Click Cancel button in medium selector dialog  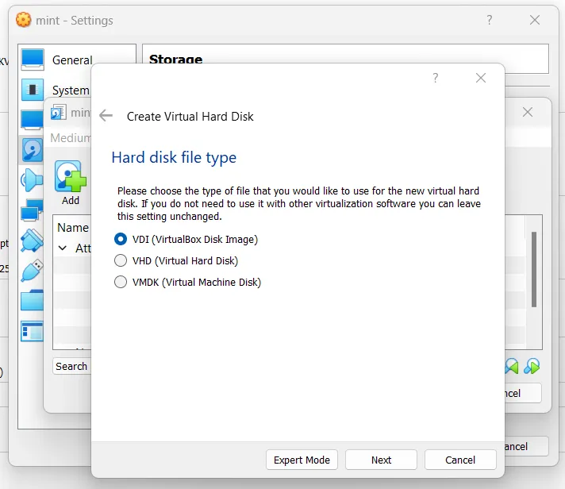click(523, 393)
